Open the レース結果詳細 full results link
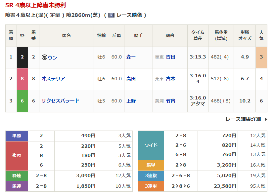The image size is (274, 195). point(243,119)
